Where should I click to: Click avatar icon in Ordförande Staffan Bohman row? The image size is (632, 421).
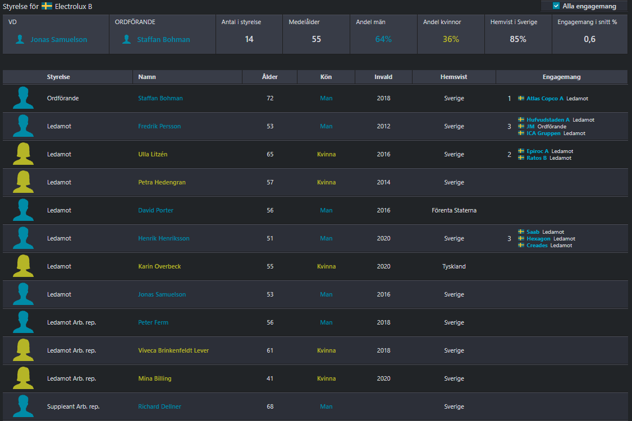pos(23,98)
